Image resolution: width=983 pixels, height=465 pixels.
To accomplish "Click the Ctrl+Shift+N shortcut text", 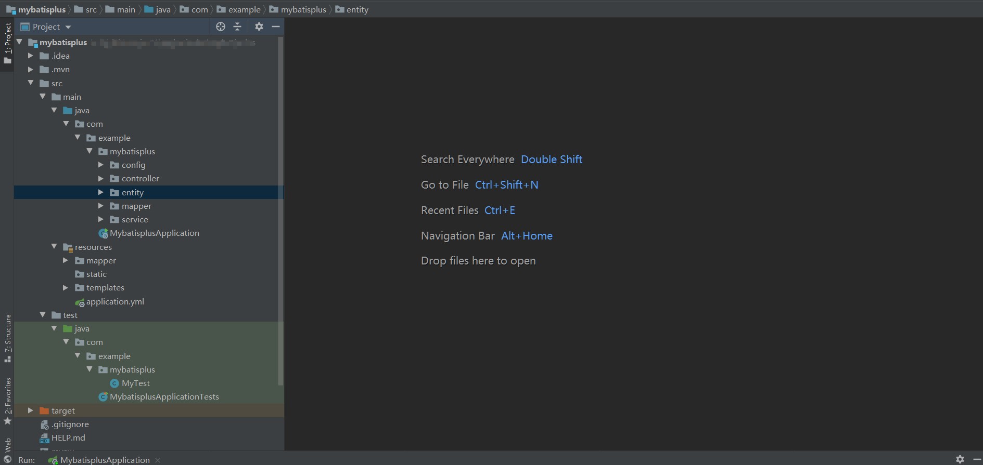I will tap(507, 185).
